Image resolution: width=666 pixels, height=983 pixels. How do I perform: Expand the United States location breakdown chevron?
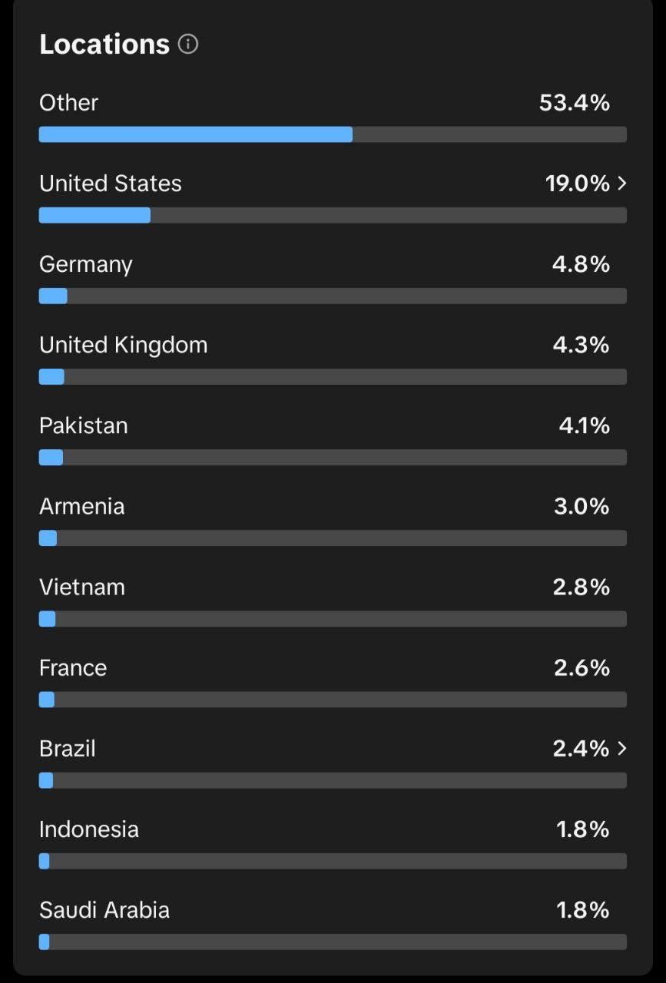[x=622, y=184]
